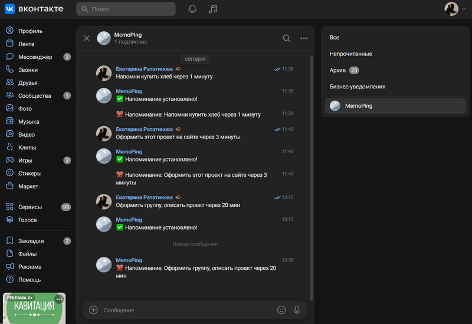The width and height of the screenshot is (472, 324).
Task: Open the Архив folder
Action: click(x=338, y=70)
